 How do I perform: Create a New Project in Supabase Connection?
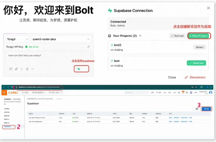click(x=198, y=36)
